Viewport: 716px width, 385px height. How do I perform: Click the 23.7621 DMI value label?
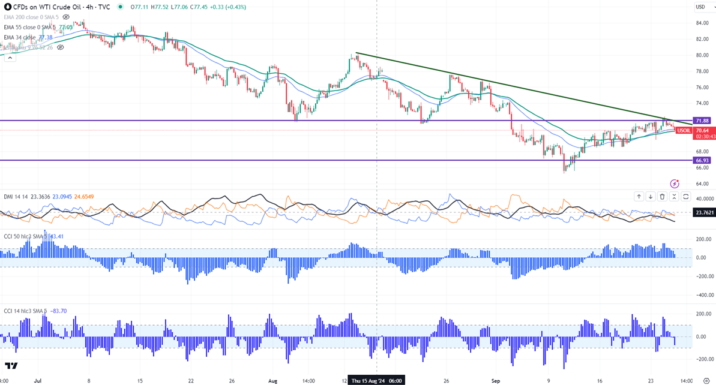704,212
